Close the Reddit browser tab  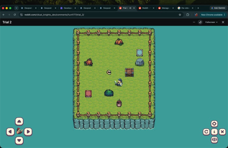click(154, 8)
